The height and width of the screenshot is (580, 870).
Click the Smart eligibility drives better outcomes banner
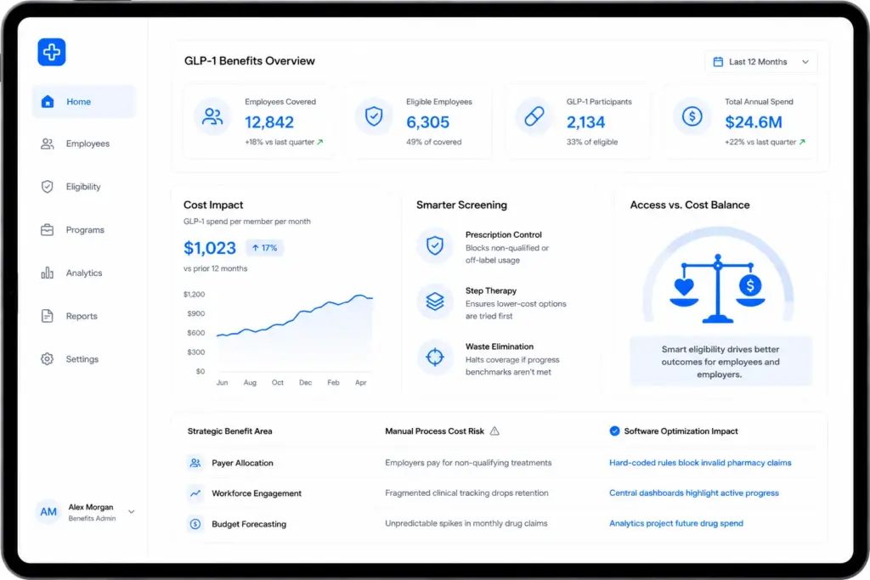point(720,362)
